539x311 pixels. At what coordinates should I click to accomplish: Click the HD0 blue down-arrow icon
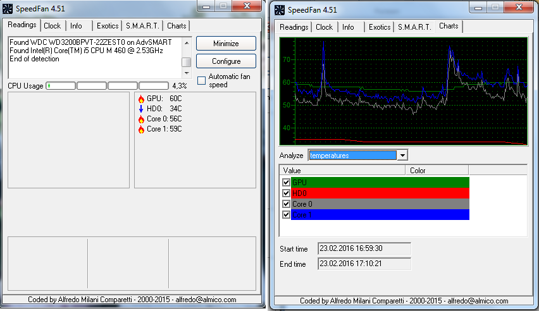141,109
